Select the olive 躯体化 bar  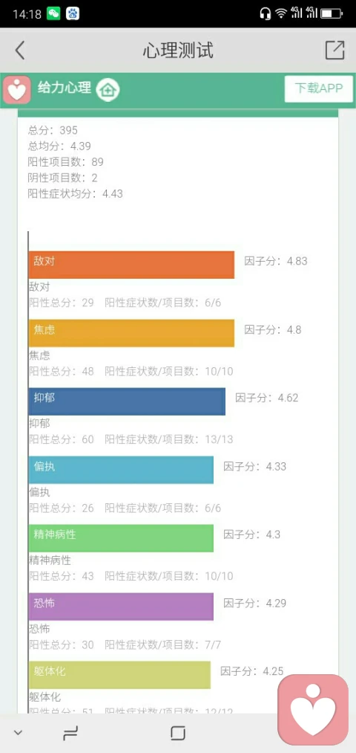click(x=119, y=675)
